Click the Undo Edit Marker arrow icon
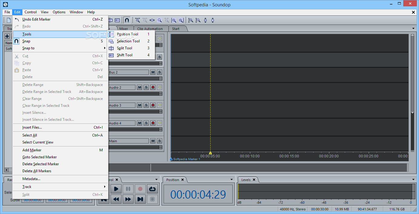 (17, 19)
